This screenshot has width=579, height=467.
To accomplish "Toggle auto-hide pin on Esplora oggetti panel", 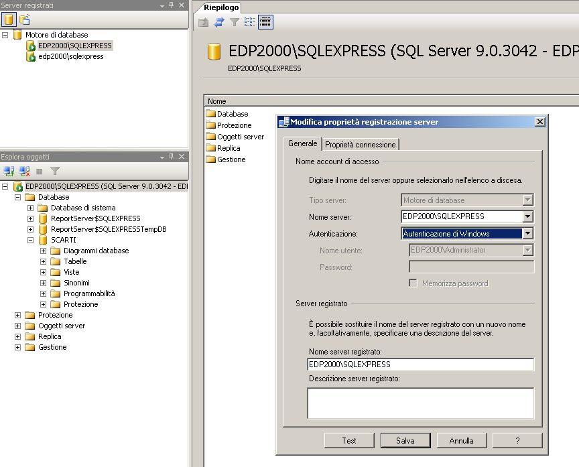I will pos(172,157).
